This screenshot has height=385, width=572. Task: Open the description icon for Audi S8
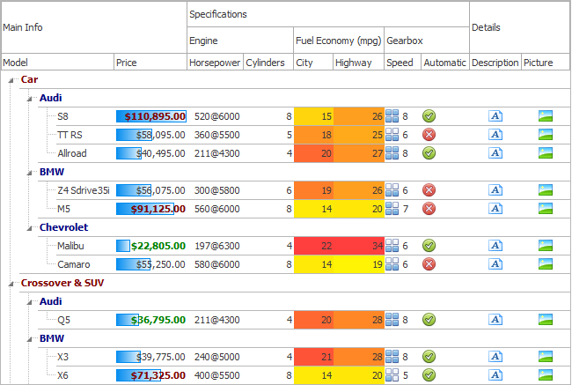[495, 116]
